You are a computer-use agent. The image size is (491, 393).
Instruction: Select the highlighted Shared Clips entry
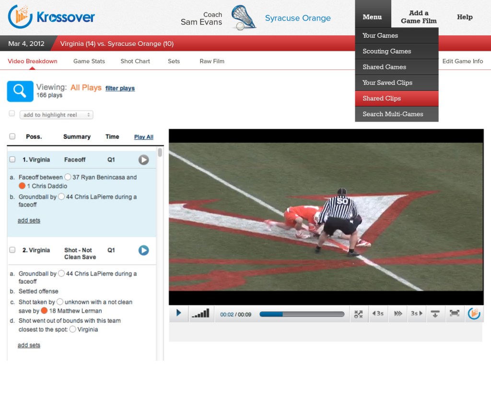[397, 99]
